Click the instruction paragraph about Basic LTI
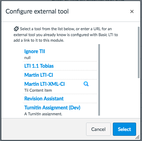Screen dimensions: 142x141 (66, 35)
